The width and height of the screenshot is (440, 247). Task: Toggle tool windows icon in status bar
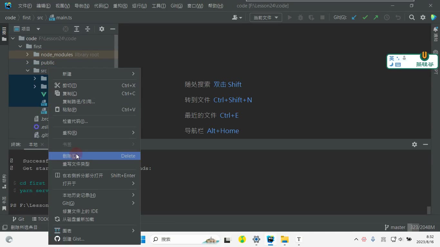(5, 227)
